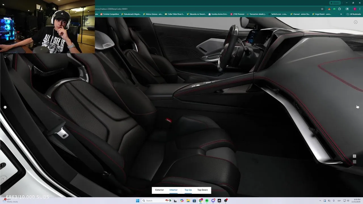Image resolution: width=363 pixels, height=204 pixels.
Task: Open Rokudenashi Majuts... bookmark
Action: coord(131,14)
